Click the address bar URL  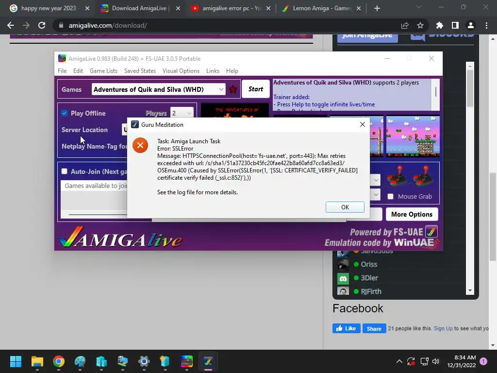click(x=108, y=25)
